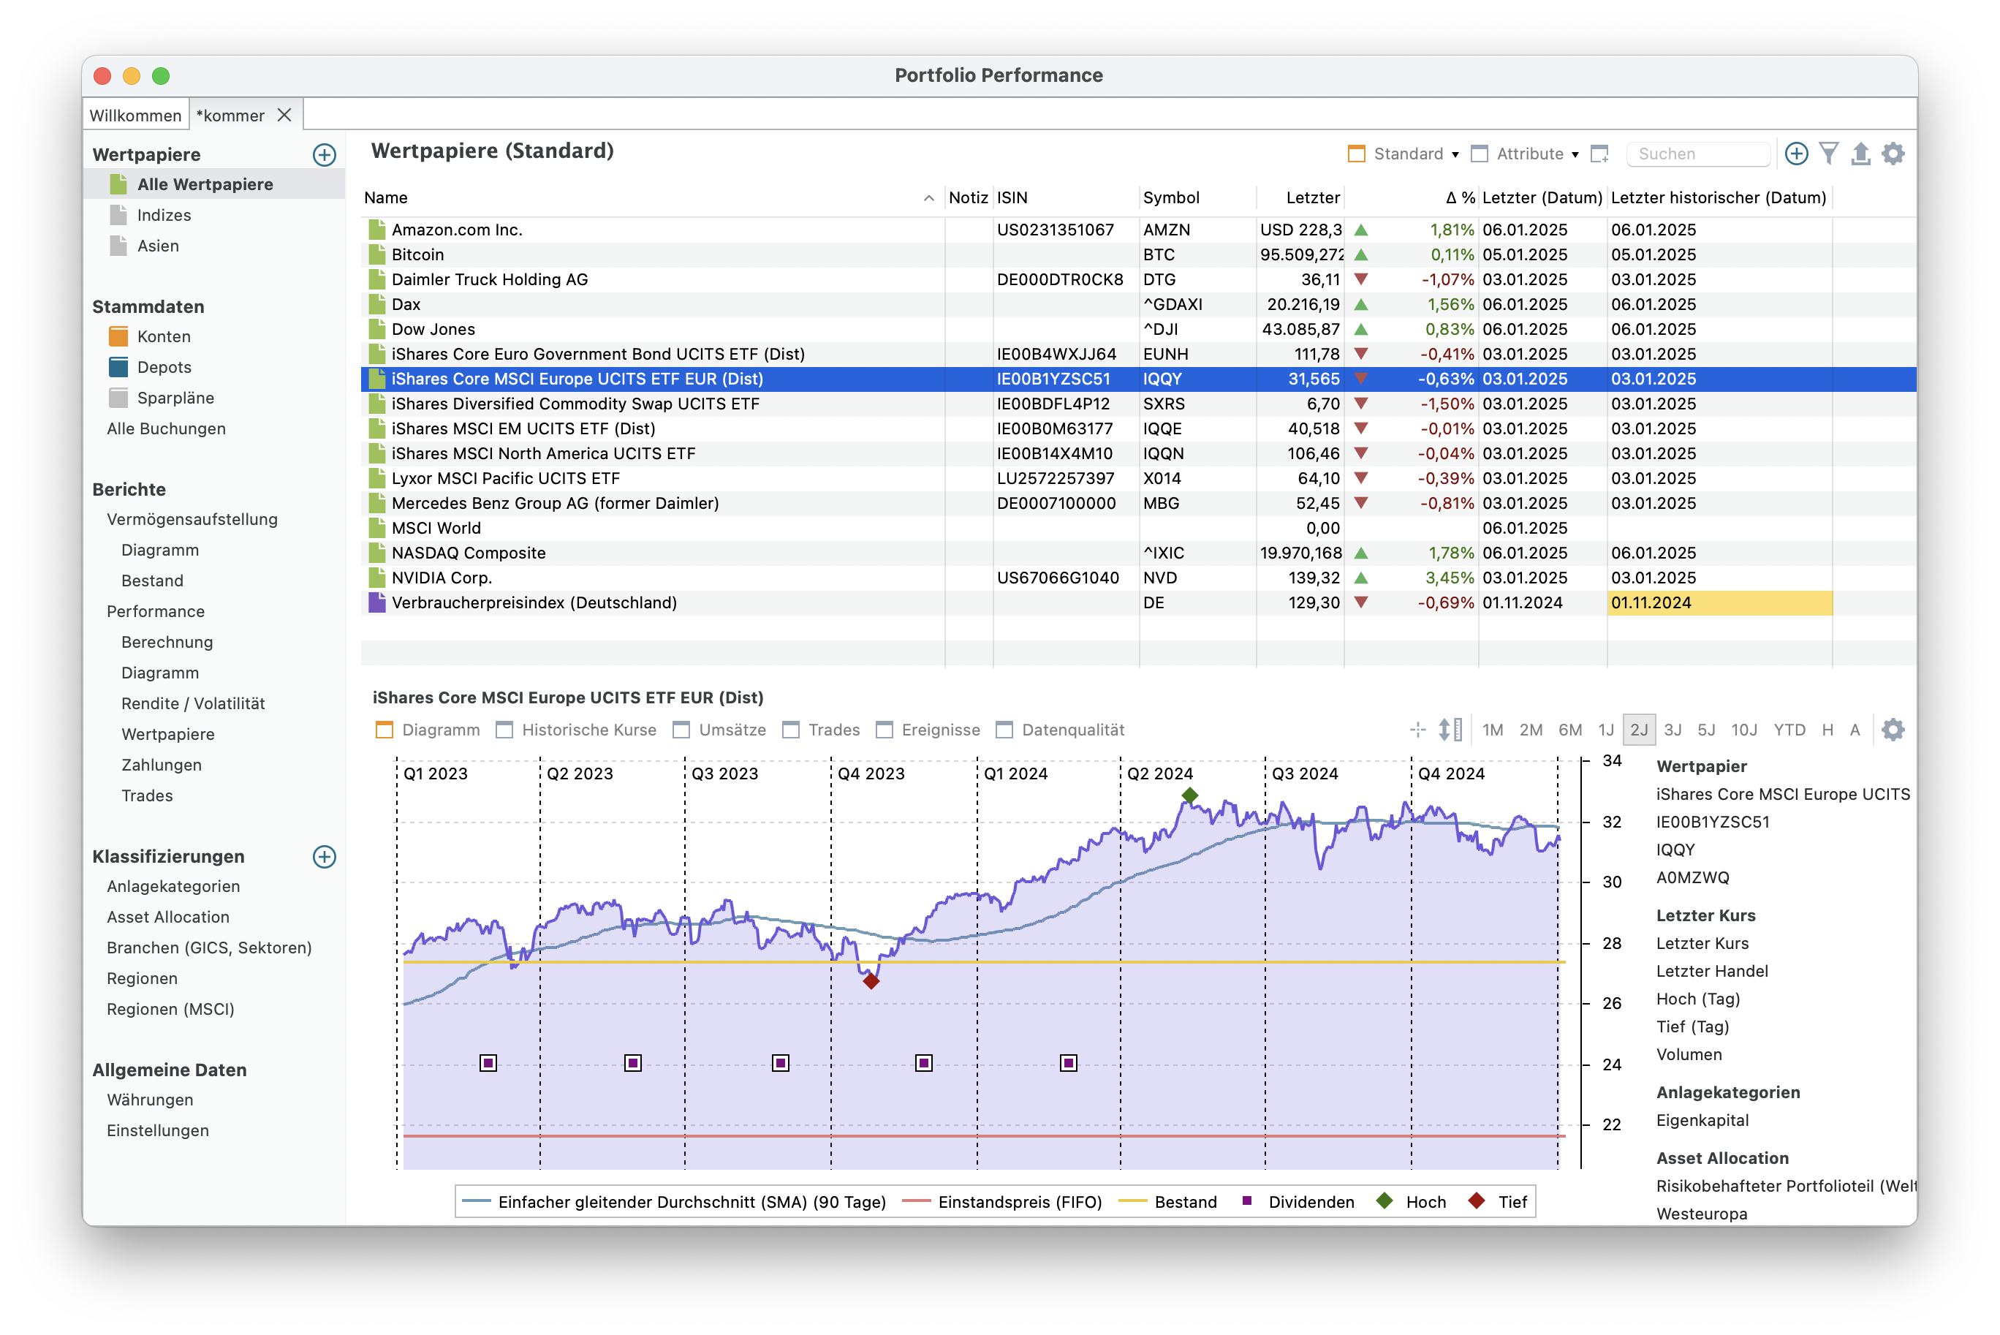Click the Symbol column header
This screenshot has width=2000, height=1335.
1197,197
